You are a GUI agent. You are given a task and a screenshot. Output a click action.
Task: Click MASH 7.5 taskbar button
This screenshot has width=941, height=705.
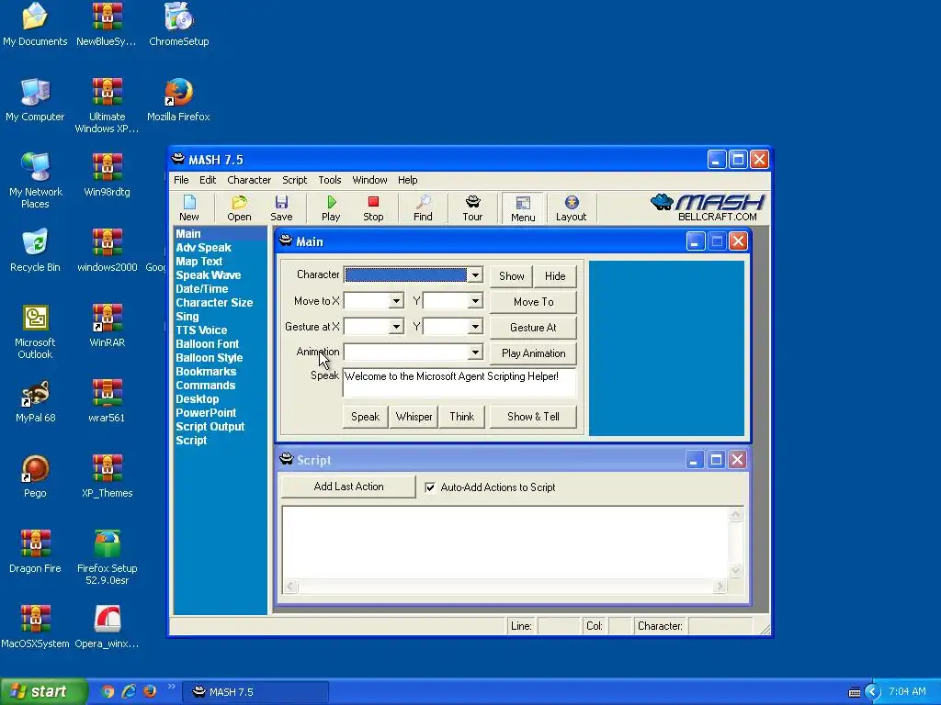(255, 692)
